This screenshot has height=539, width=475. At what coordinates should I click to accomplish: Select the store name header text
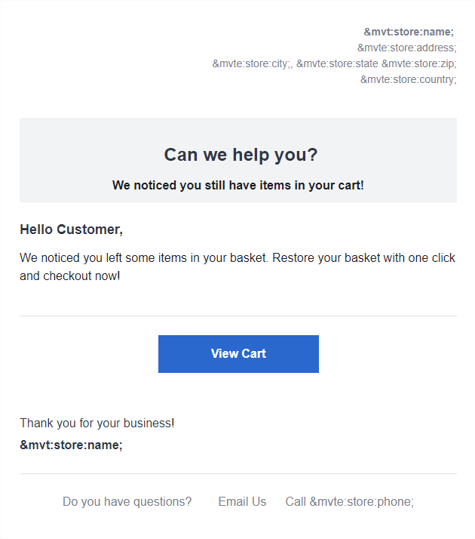(409, 32)
